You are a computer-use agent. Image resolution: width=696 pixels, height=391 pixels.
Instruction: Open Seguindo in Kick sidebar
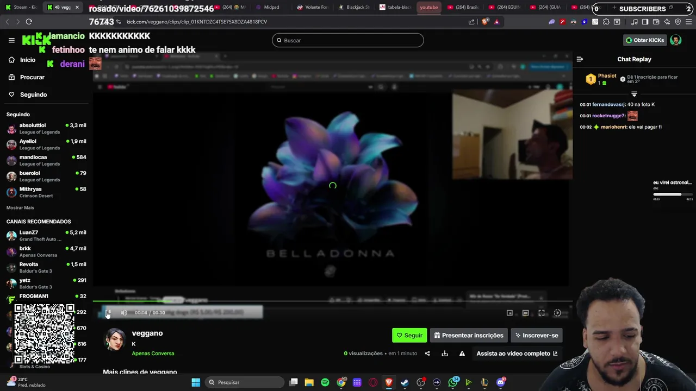click(27, 94)
